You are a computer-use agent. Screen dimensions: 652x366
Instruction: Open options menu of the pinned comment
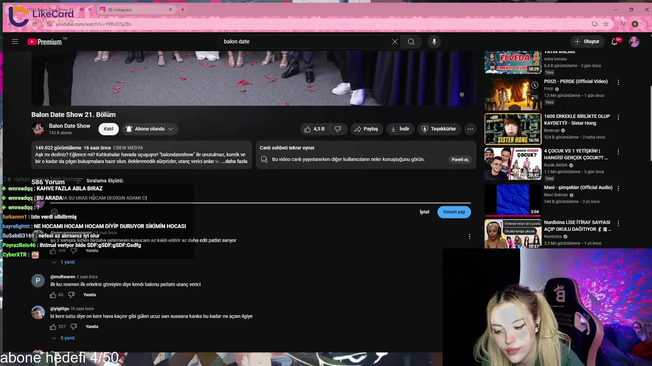[470, 236]
